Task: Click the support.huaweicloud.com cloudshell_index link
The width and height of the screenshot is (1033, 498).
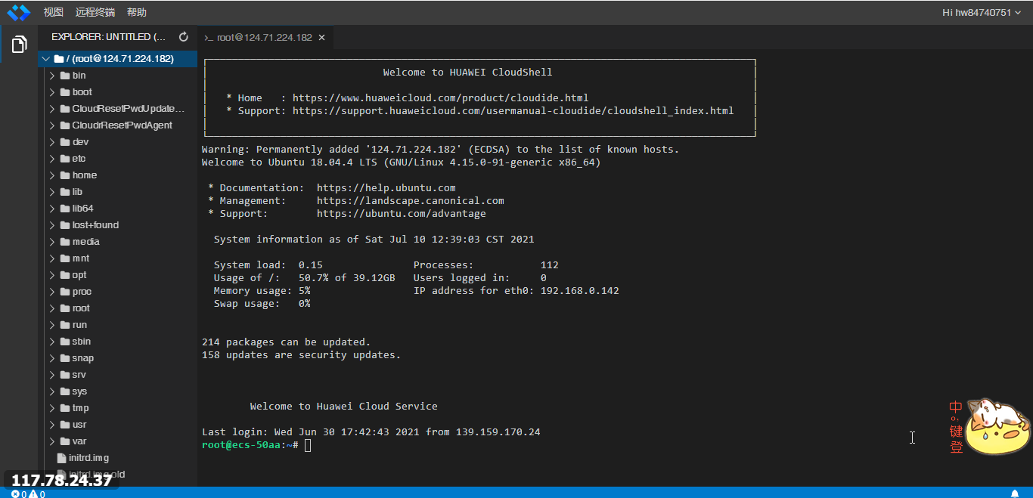Action: click(513, 110)
